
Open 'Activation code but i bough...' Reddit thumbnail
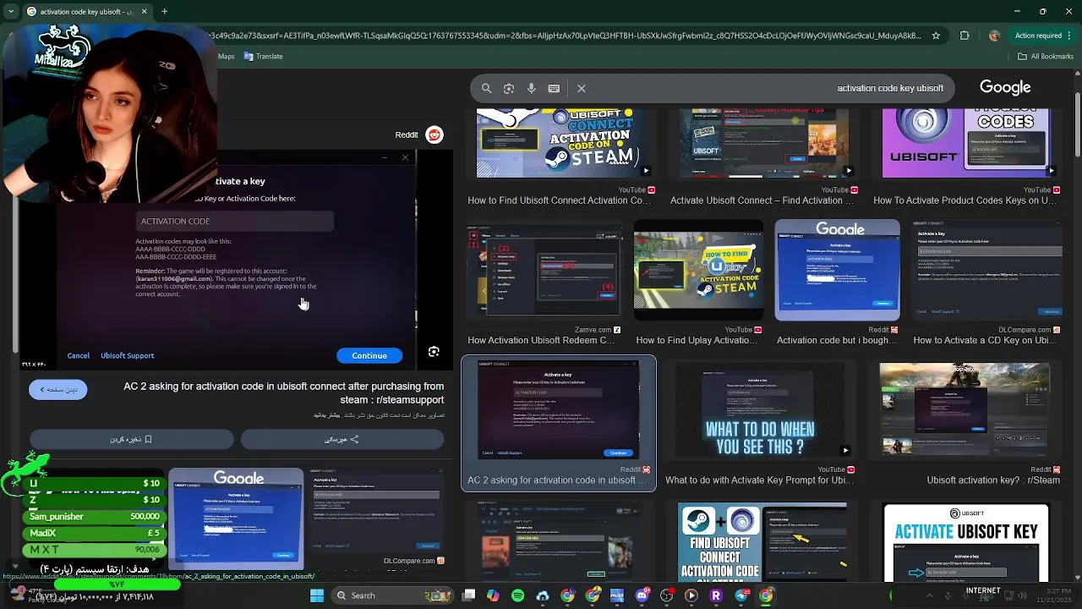[837, 270]
